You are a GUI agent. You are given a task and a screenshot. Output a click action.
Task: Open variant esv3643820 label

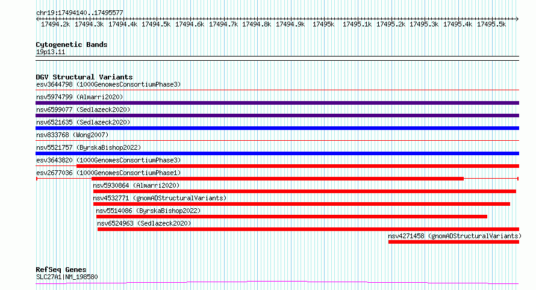pyautogui.click(x=108, y=160)
